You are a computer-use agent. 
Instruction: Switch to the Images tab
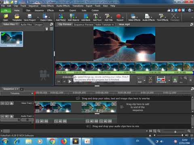pos(38,25)
